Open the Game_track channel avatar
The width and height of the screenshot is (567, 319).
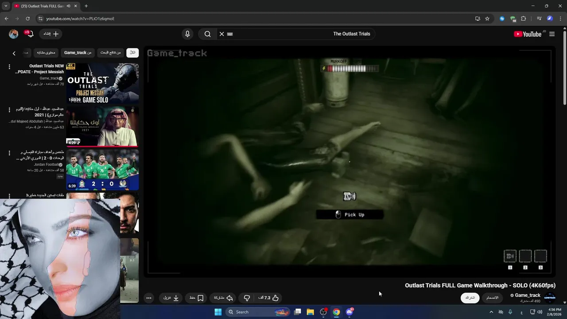550,297
